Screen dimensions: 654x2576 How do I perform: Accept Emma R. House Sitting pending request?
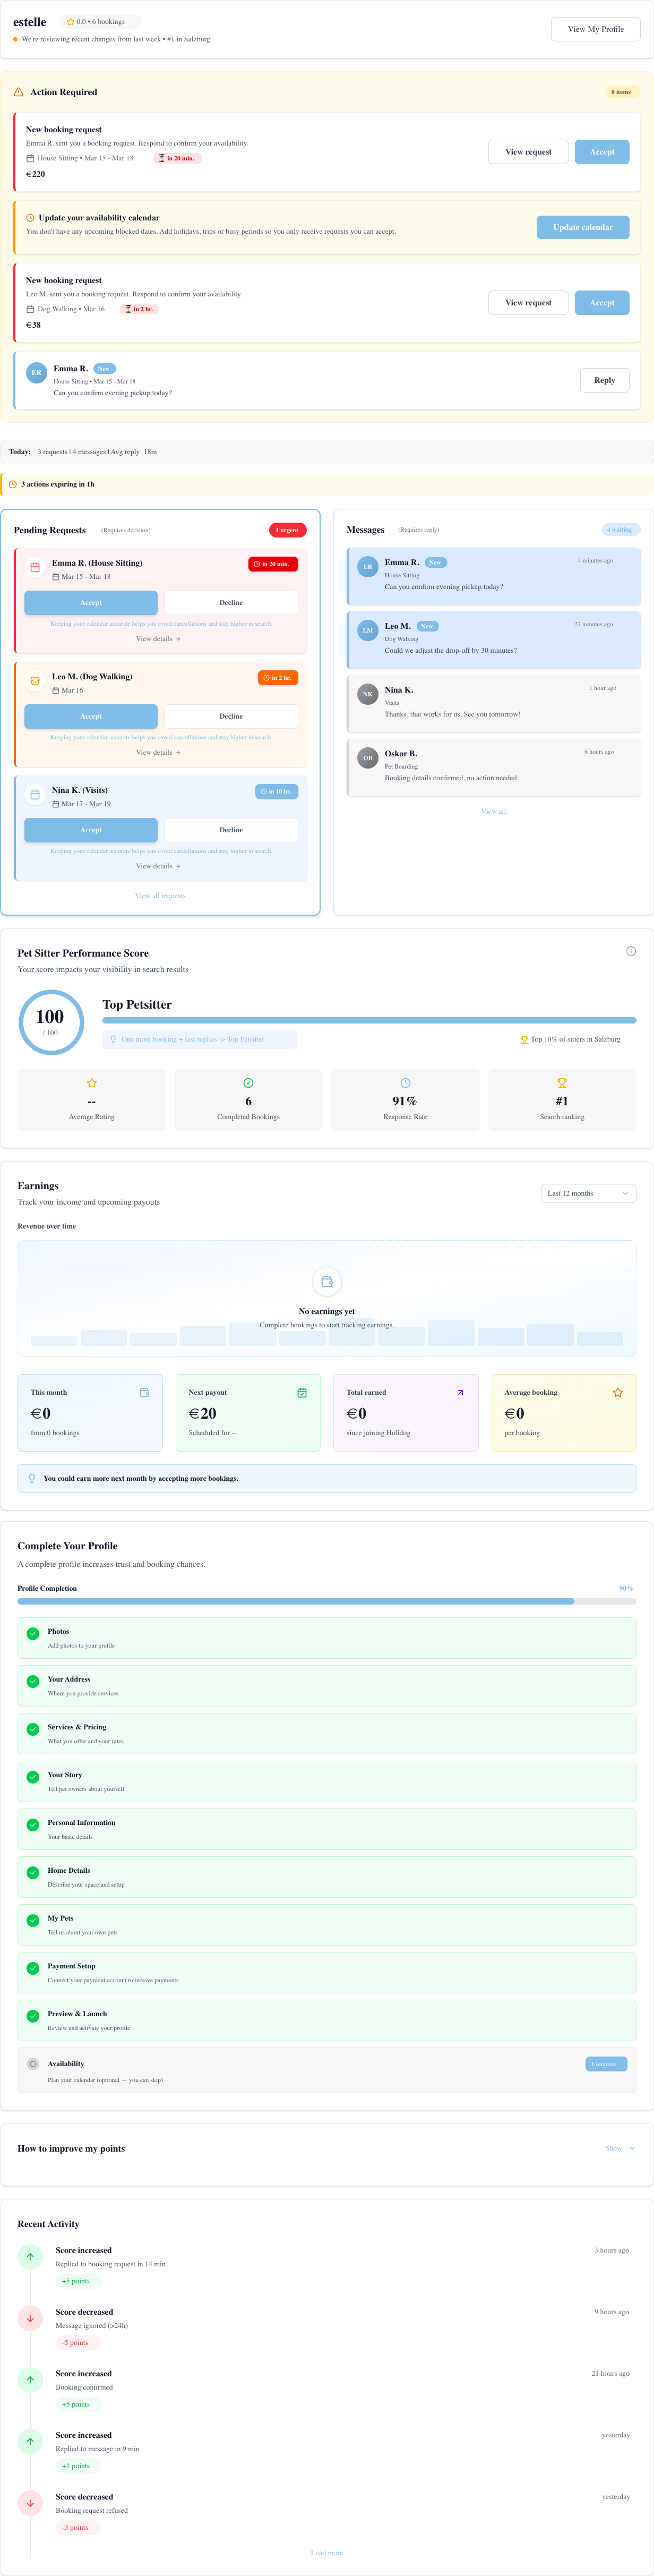91,603
